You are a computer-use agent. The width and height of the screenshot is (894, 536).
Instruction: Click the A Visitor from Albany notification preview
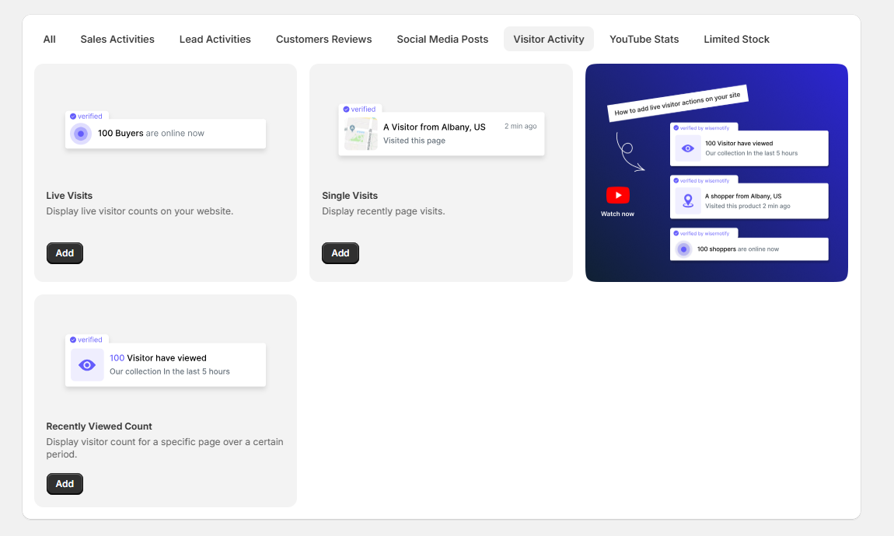[x=442, y=134]
